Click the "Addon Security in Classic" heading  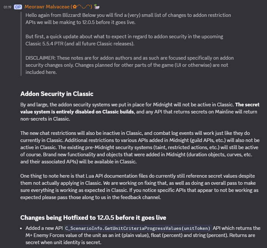pyautogui.click(x=57, y=94)
